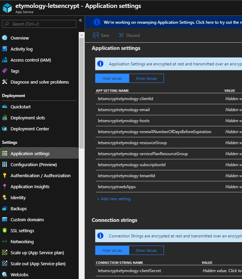The image size is (242, 279).
Task: Click the Quickstart cloud icon
Action: pyautogui.click(x=4, y=107)
